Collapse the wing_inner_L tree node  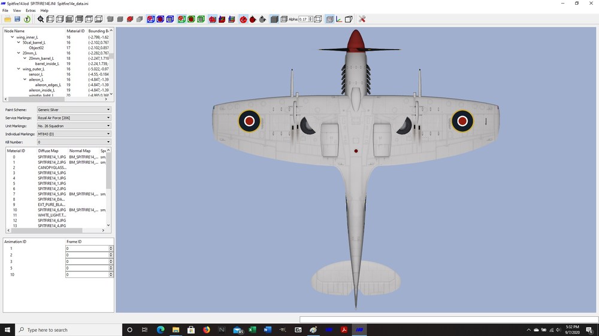(x=12, y=37)
